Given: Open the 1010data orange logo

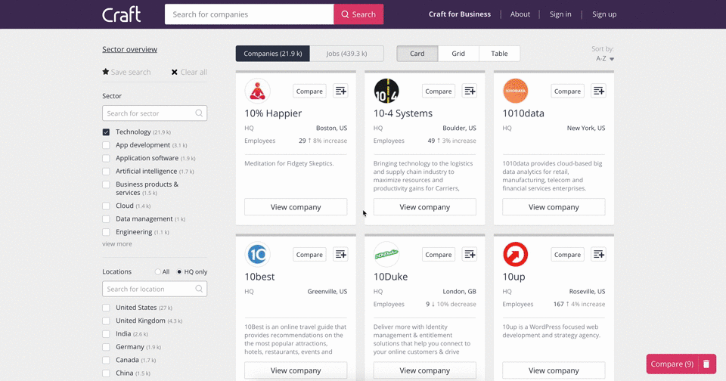Looking at the screenshot, I should coord(515,91).
